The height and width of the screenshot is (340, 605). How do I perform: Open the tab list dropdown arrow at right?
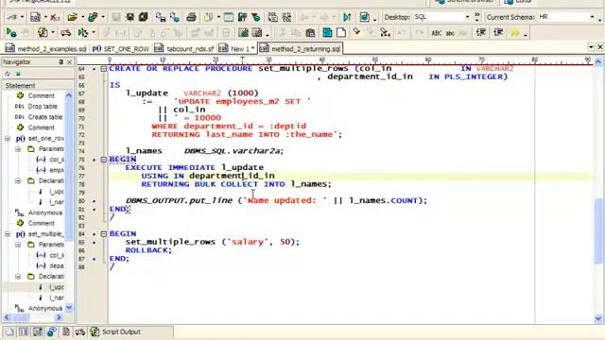click(591, 46)
